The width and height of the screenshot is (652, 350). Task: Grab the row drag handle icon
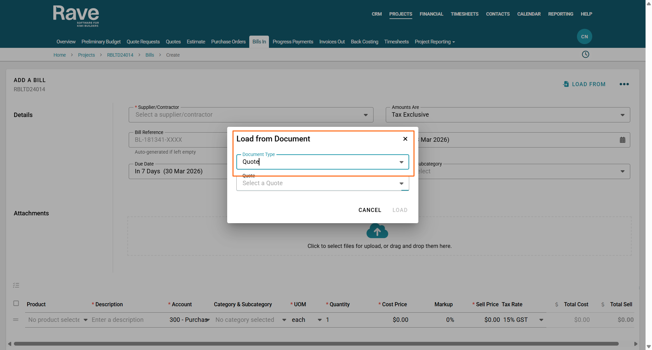[16, 320]
